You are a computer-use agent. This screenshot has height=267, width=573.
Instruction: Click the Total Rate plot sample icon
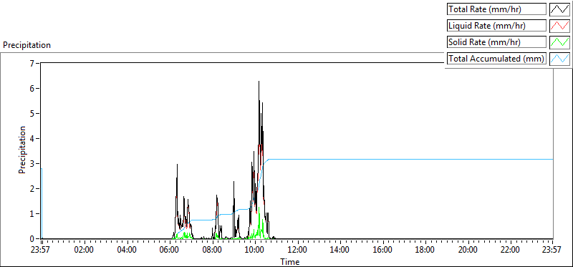559,9
